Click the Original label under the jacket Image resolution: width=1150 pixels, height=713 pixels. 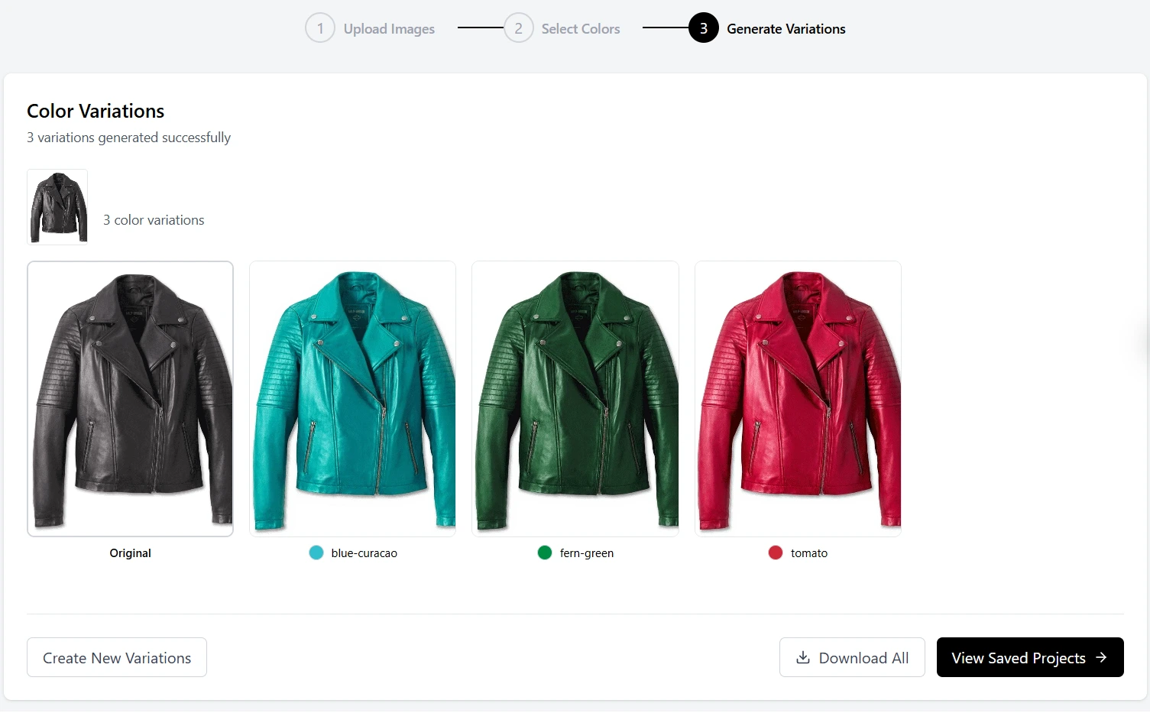[x=131, y=553]
